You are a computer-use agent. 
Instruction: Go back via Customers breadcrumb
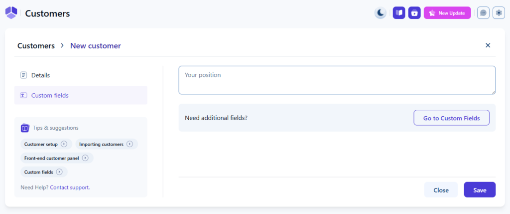[x=36, y=46]
